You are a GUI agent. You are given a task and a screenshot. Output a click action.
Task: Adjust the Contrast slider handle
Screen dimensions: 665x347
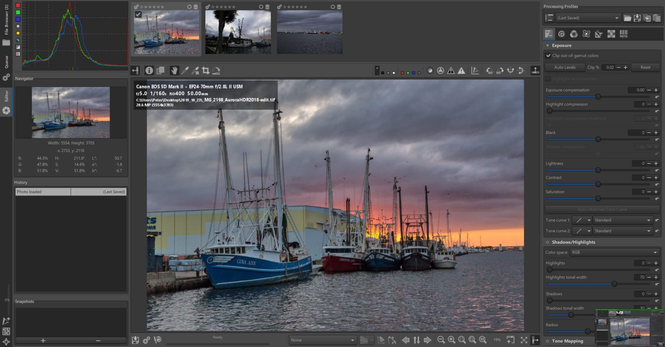[x=598, y=184]
